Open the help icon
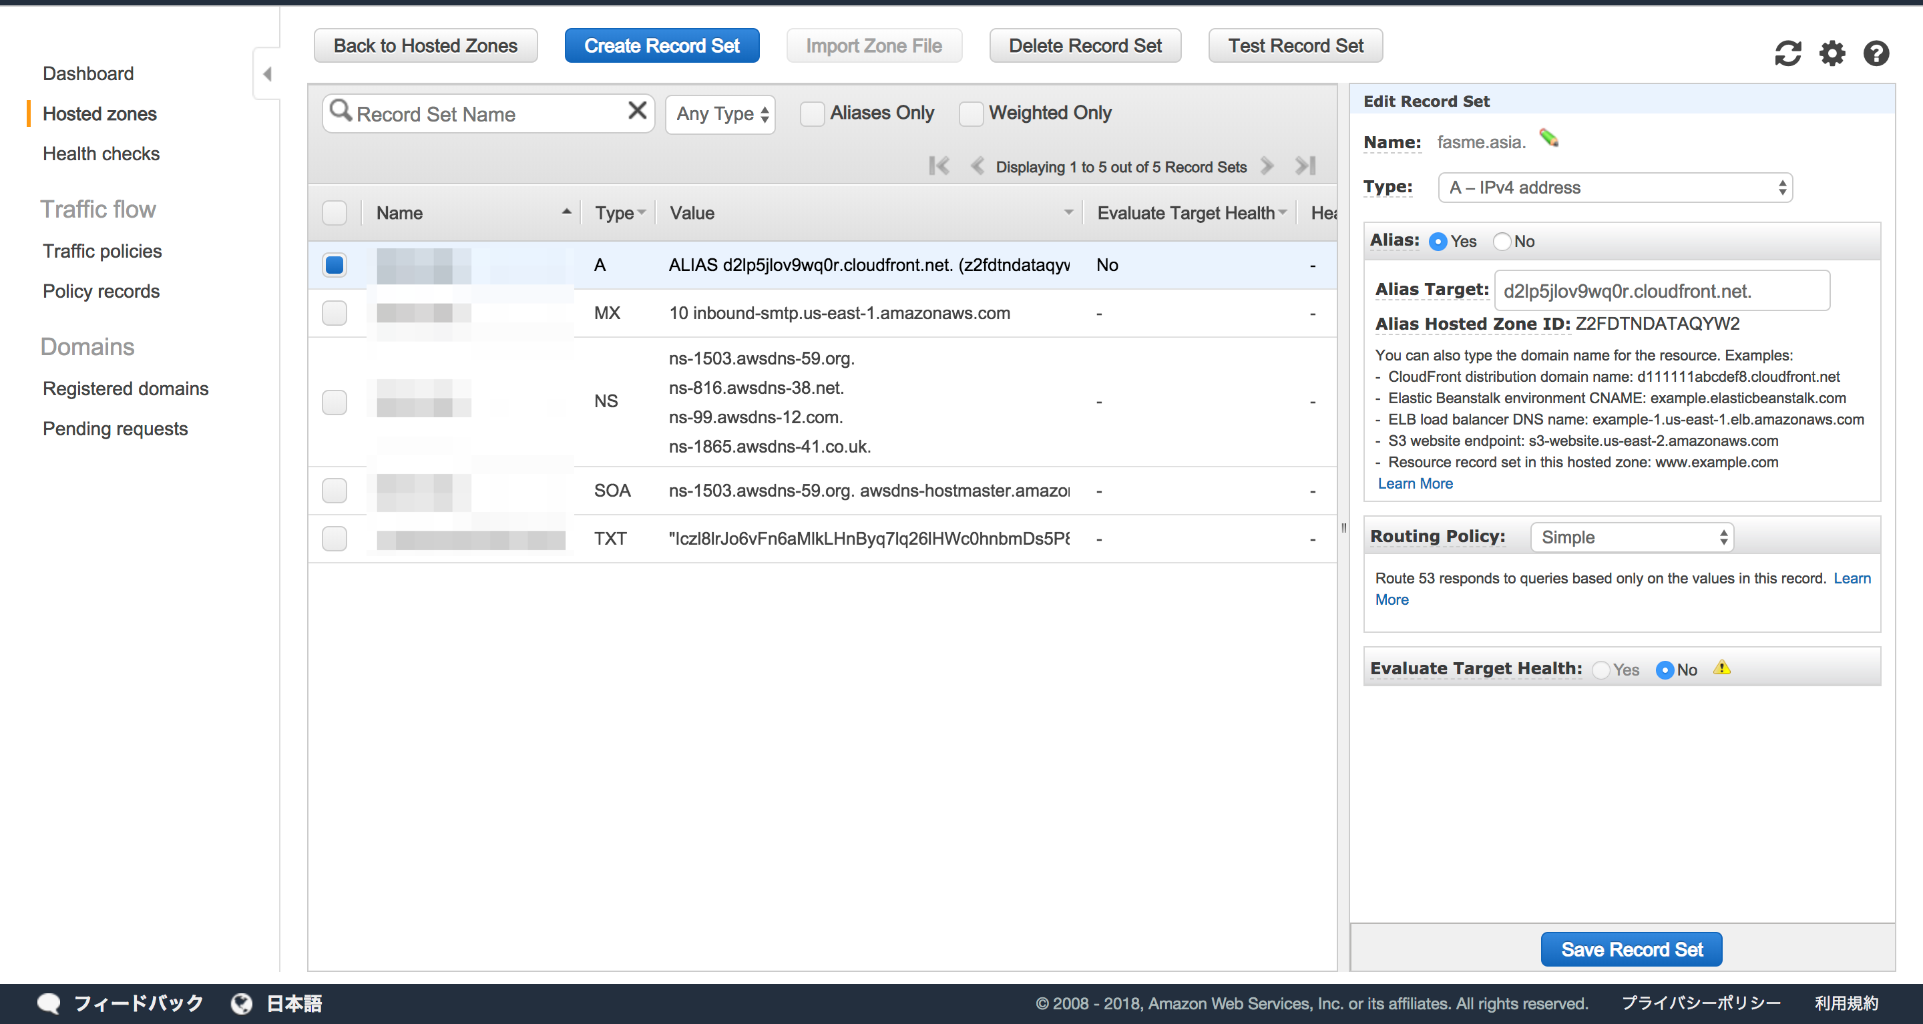1923x1024 pixels. (x=1876, y=52)
